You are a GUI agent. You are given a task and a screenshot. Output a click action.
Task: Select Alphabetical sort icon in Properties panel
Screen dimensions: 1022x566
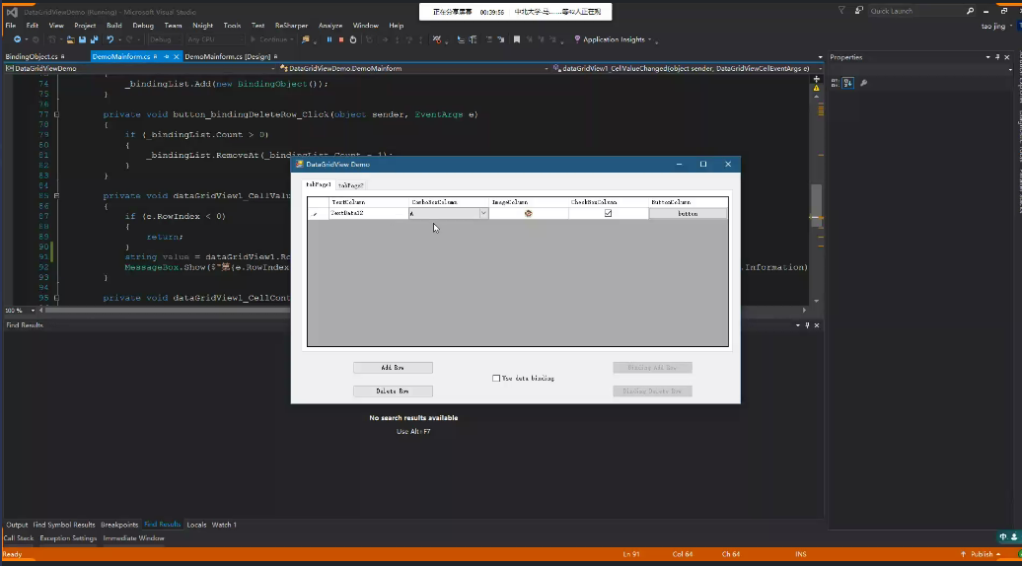(x=849, y=83)
